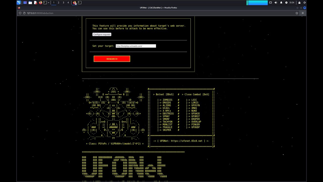The width and height of the screenshot is (323, 182).
Task: Click the Configure requests button
Action: (x=102, y=34)
